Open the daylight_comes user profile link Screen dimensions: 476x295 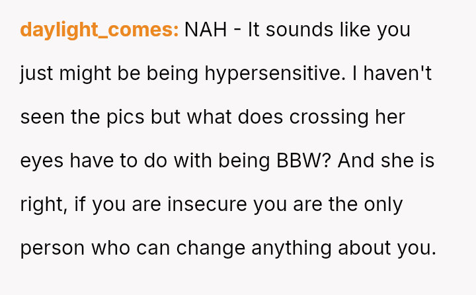(x=99, y=30)
